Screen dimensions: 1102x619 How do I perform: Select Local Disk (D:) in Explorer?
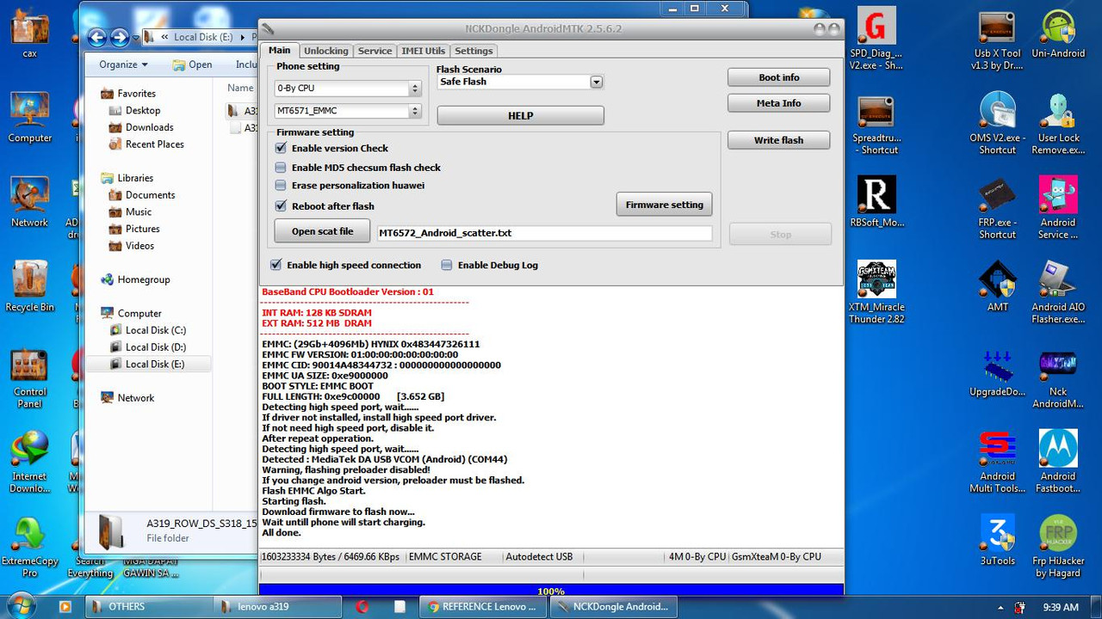[155, 347]
